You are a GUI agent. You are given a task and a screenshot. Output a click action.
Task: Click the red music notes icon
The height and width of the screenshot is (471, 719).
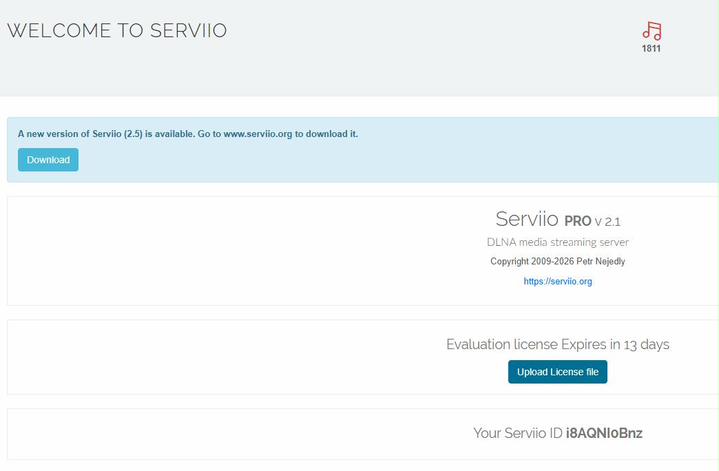652,31
